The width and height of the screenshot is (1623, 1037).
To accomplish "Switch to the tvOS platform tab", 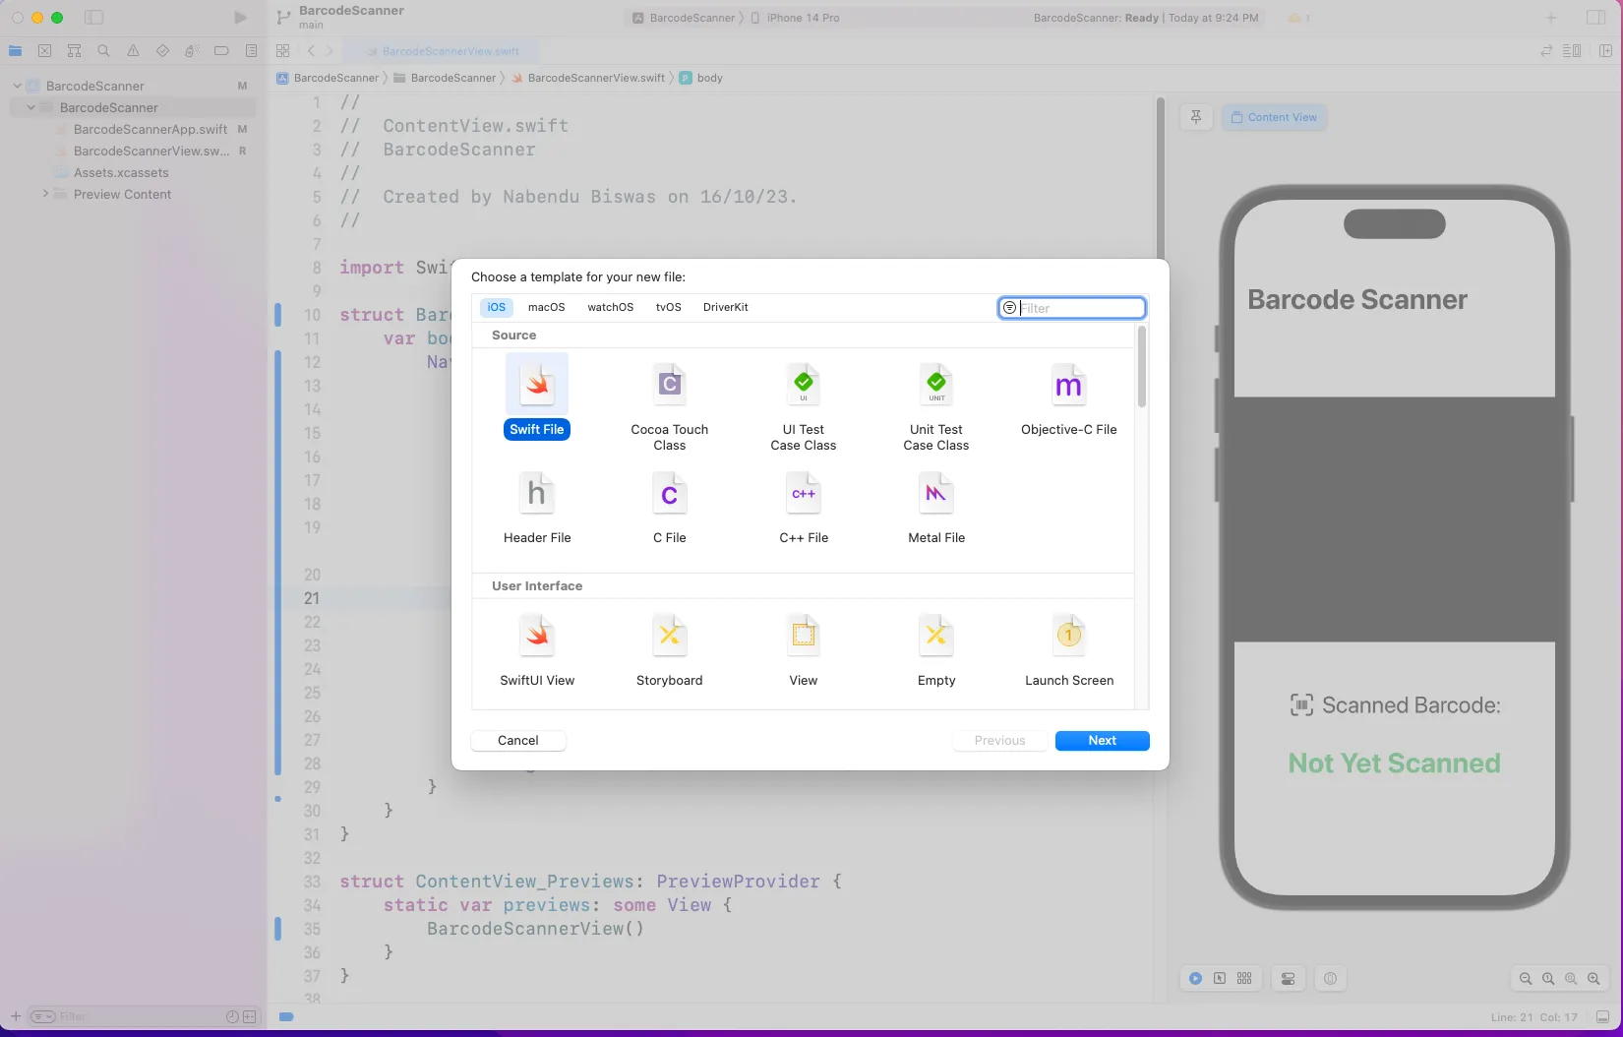I will (x=669, y=307).
